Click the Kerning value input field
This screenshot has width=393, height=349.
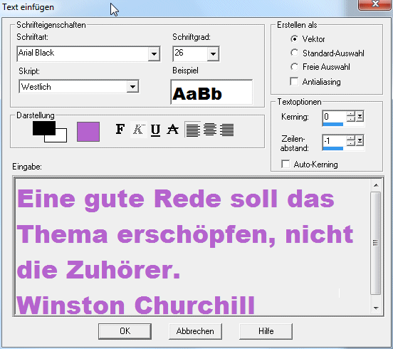click(334, 117)
